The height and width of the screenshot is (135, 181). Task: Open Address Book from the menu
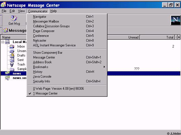67,62
